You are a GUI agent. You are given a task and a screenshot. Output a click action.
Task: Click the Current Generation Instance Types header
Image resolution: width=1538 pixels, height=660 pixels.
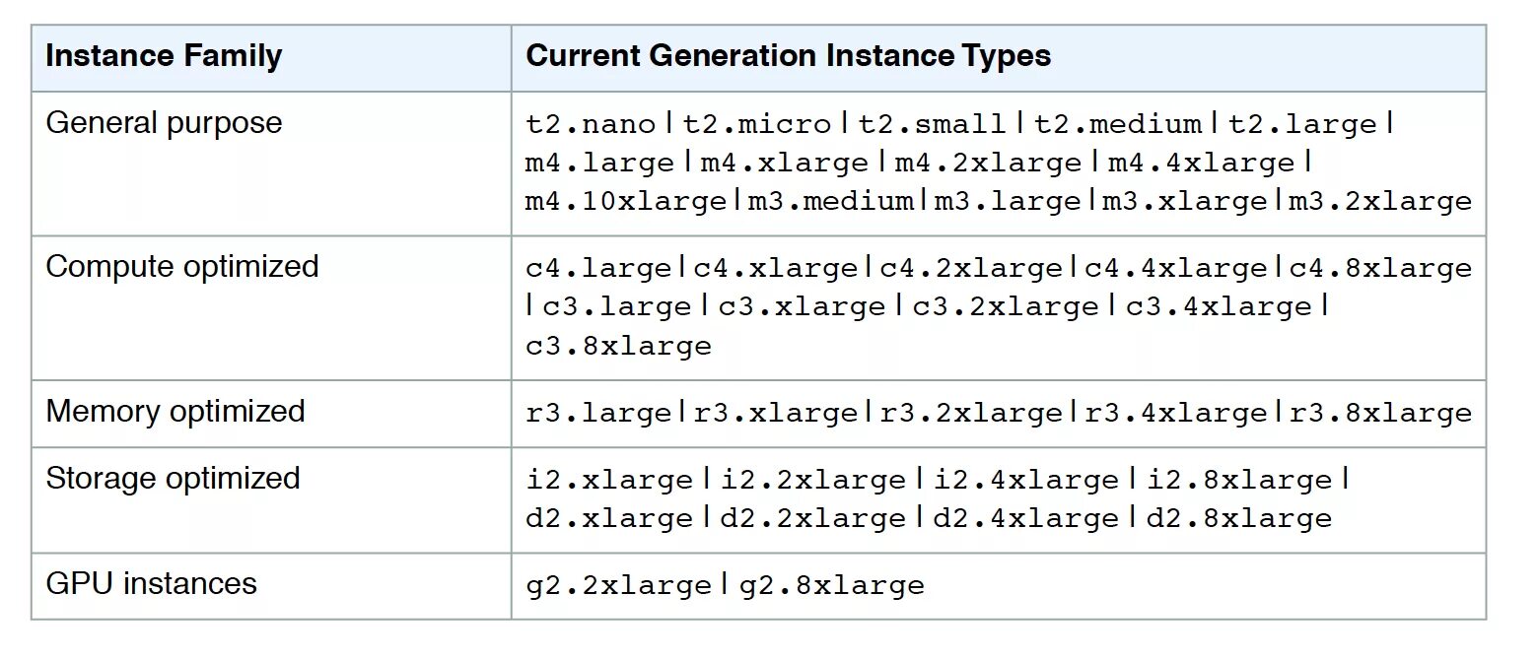[788, 56]
